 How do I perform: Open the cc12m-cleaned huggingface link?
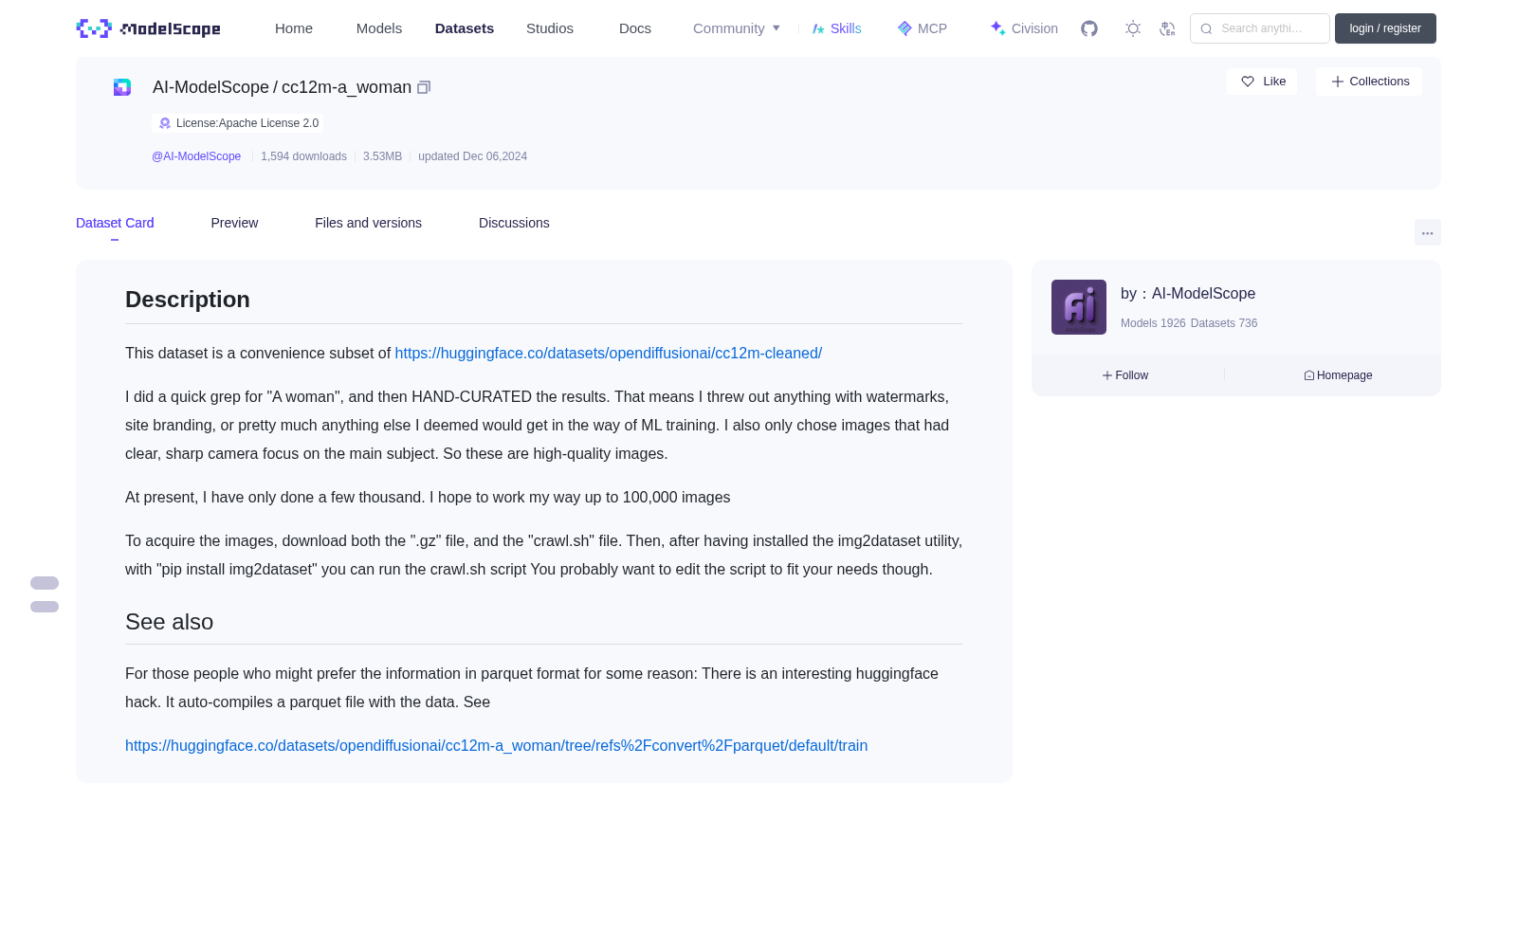click(x=609, y=353)
